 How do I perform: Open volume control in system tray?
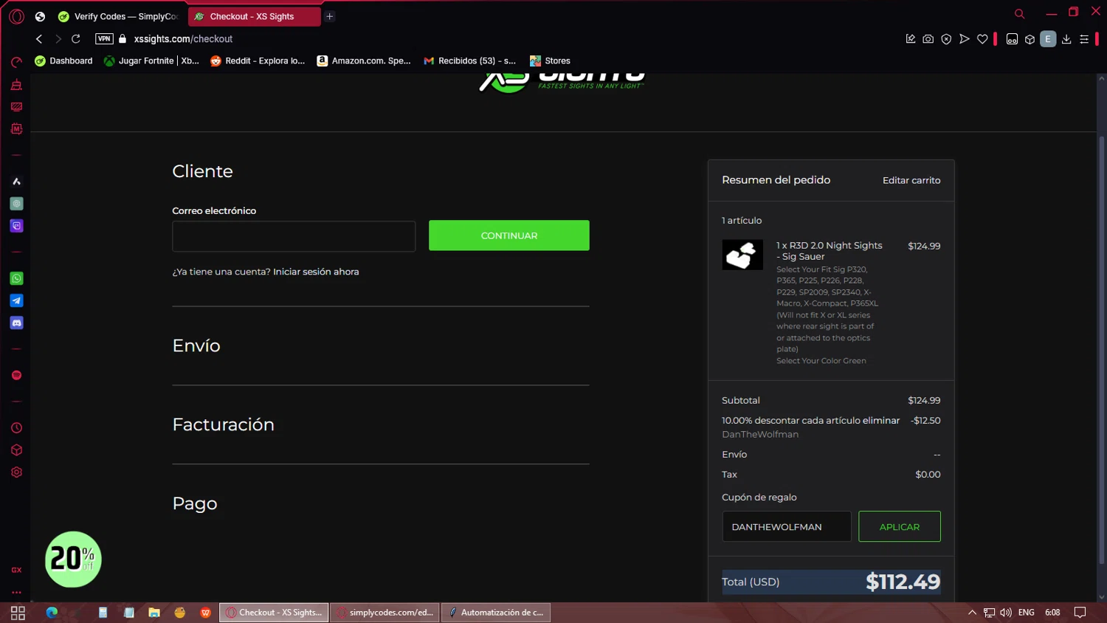(x=1006, y=613)
